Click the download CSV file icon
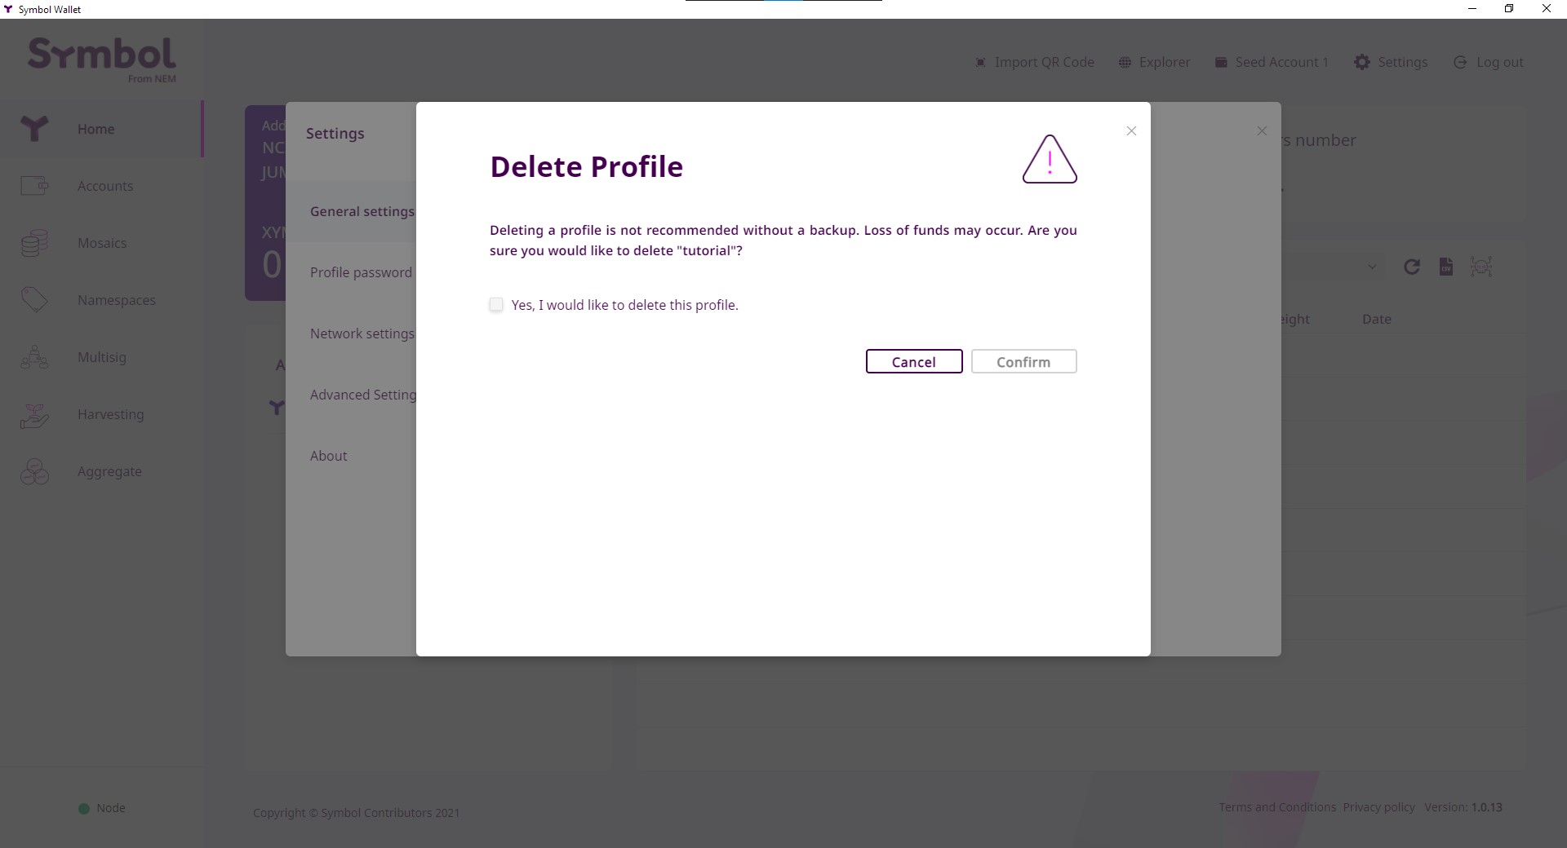The height and width of the screenshot is (848, 1567). click(1445, 267)
